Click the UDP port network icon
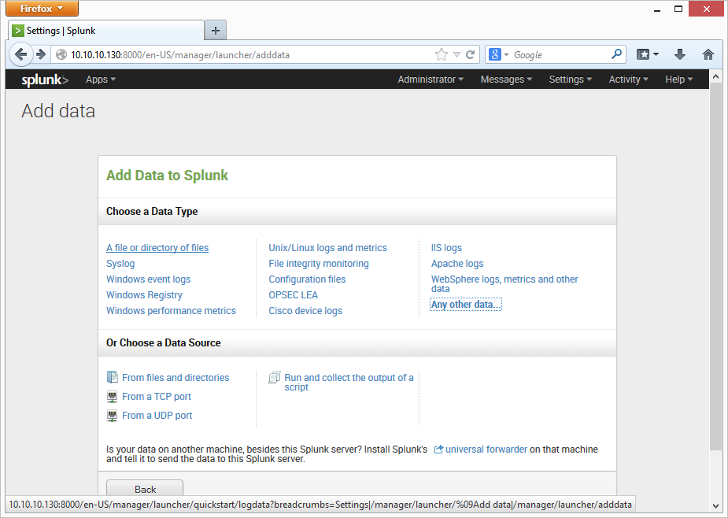The height and width of the screenshot is (518, 728). [x=112, y=416]
